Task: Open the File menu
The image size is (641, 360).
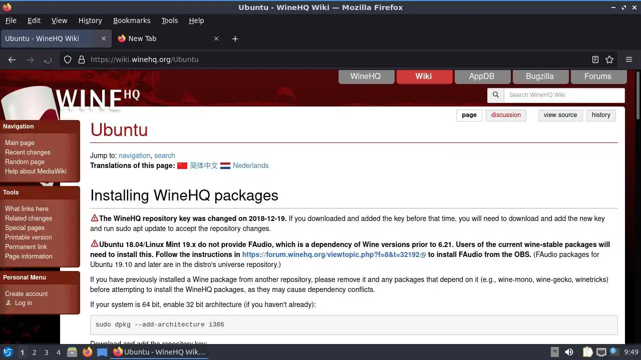Action: tap(11, 20)
